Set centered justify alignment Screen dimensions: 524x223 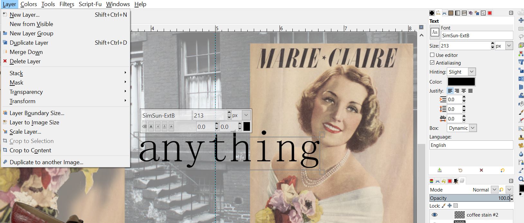(464, 91)
